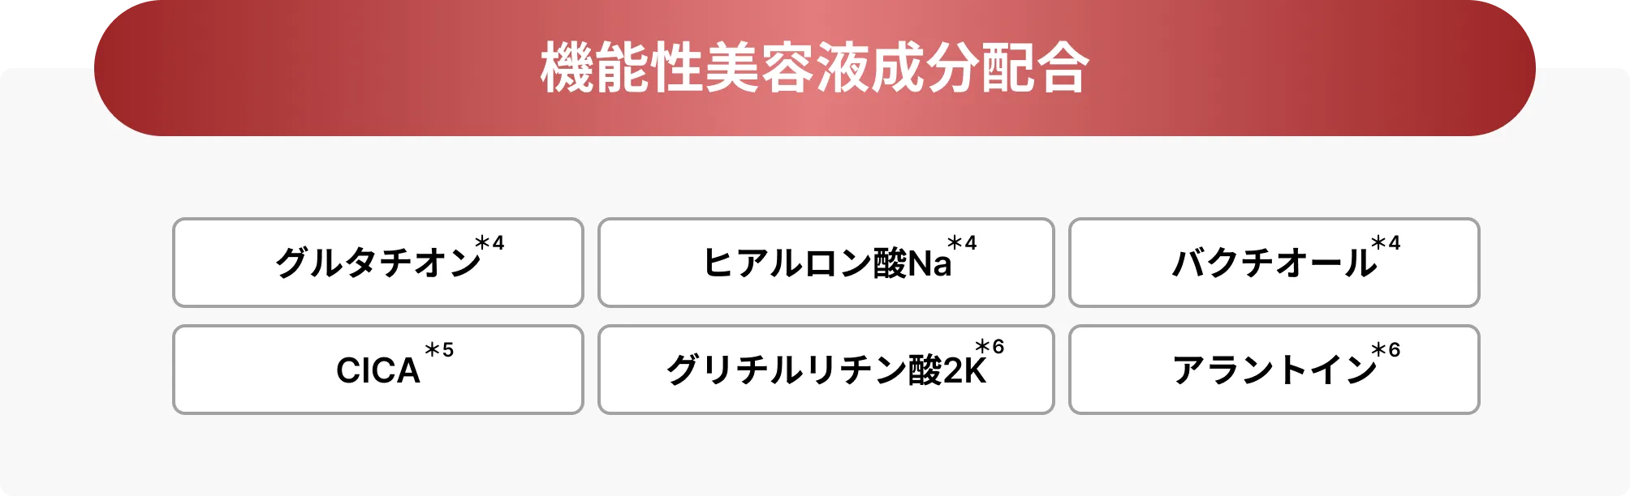Click the 配合 text at banner title end
The image size is (1630, 496).
coord(1035,68)
